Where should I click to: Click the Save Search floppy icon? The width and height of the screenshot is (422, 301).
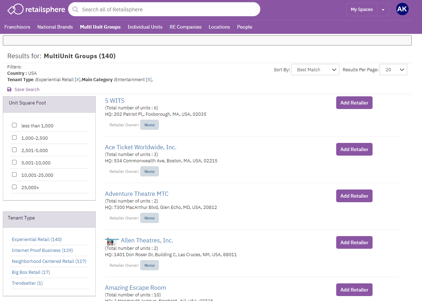point(9,89)
